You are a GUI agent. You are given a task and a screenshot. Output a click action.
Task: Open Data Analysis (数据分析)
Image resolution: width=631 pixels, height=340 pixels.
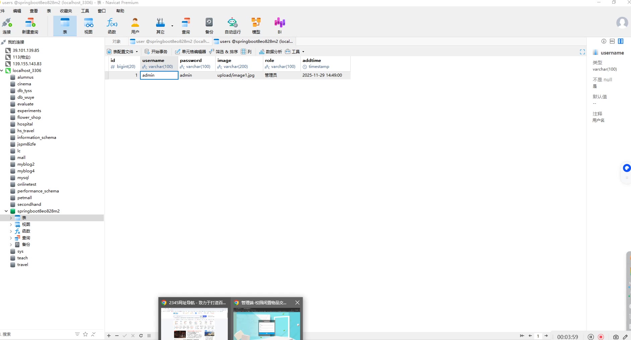click(x=271, y=52)
